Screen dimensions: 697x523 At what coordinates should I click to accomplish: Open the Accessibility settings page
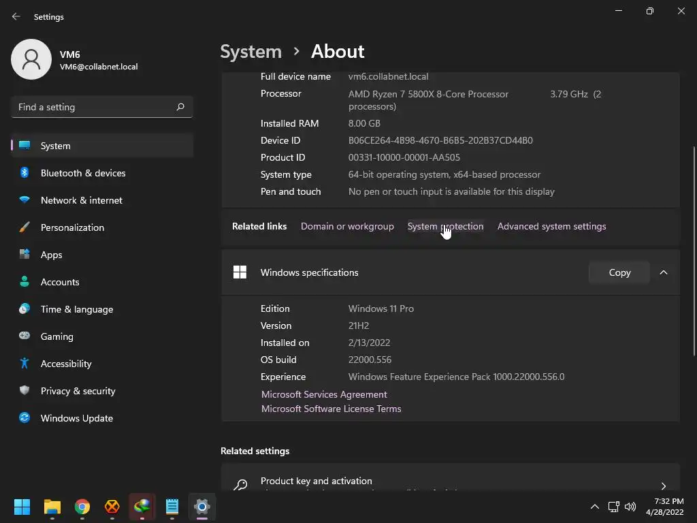tap(102, 364)
